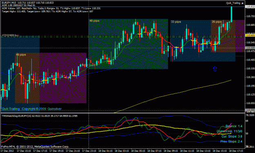Viewport: 255px width, 153px height.
Task: Click the 'ADR Value= 107' info line
Action: [x=51, y=8]
